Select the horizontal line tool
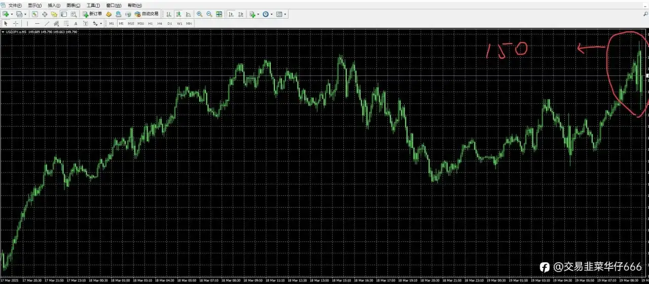Screen dimensions: 649x284 point(37,23)
